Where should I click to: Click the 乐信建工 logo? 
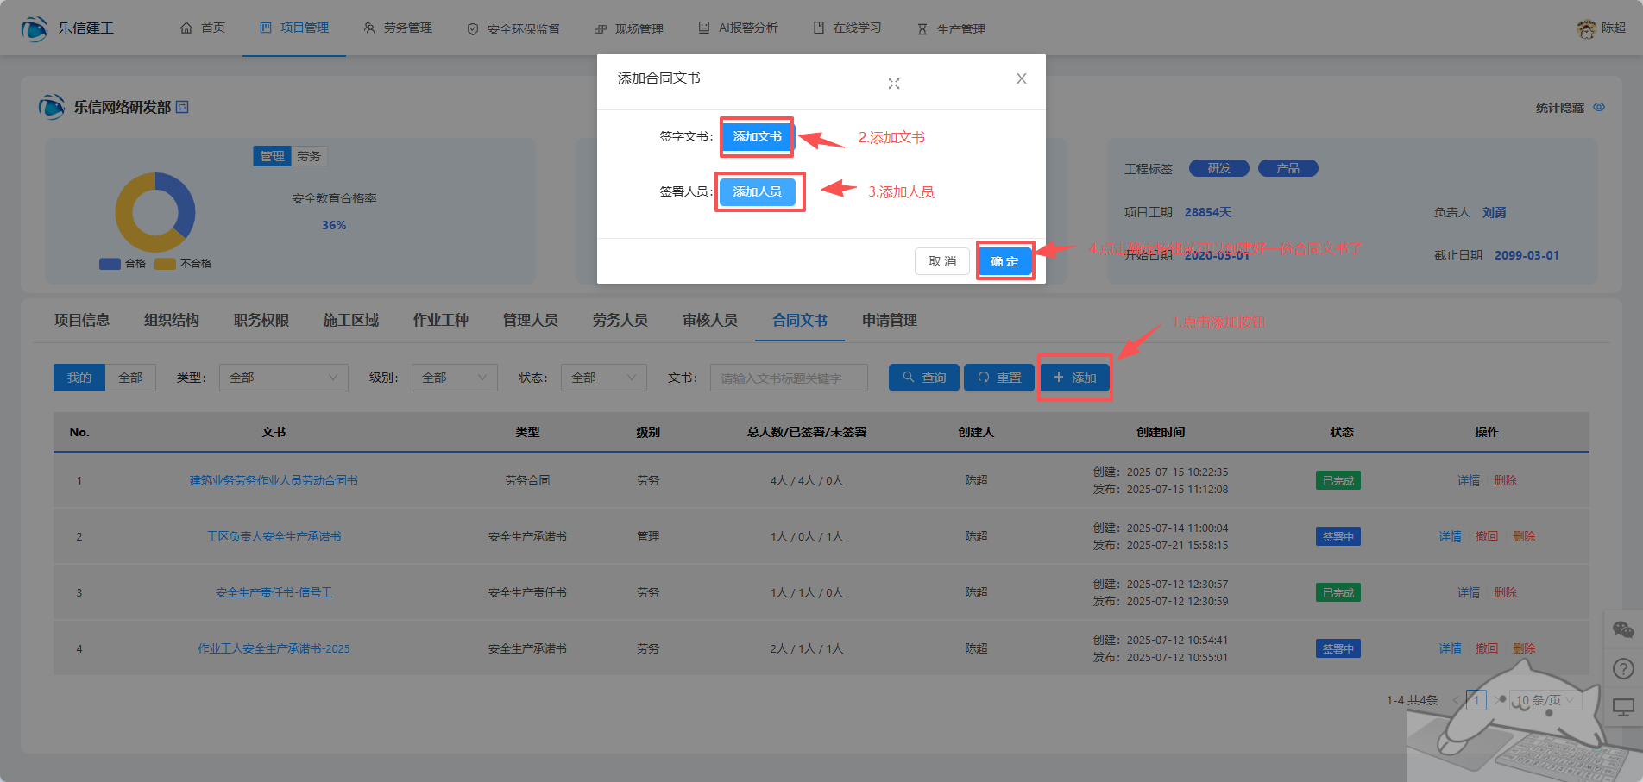(35, 28)
